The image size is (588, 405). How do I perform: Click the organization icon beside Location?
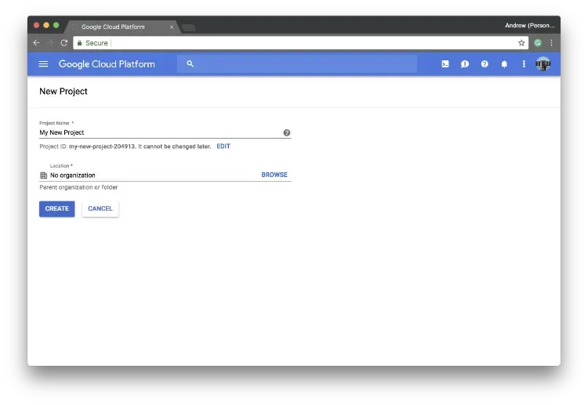coord(43,175)
